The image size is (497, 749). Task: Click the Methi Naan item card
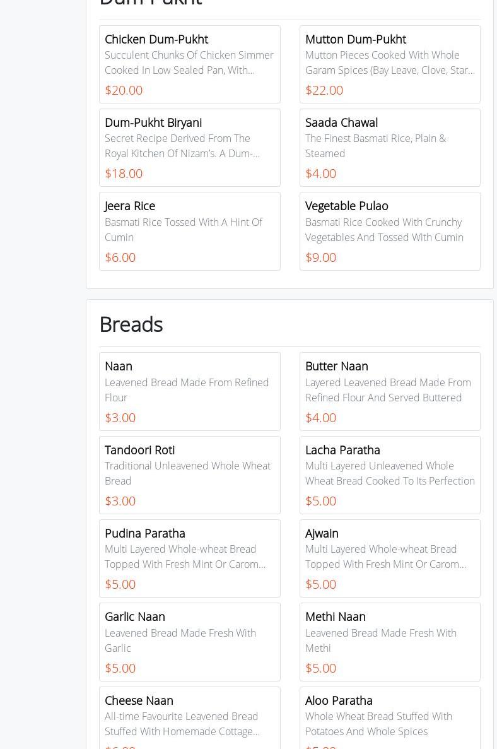pos(390,642)
